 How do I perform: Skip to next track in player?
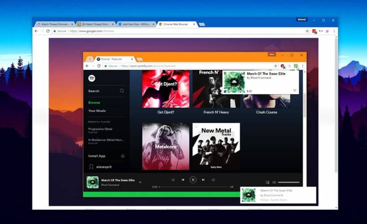tap(203, 180)
